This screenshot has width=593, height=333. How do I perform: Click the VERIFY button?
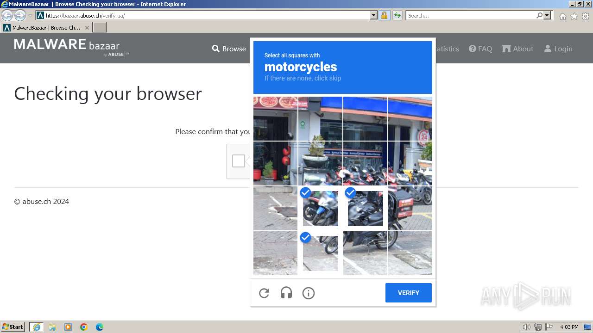coord(409,293)
